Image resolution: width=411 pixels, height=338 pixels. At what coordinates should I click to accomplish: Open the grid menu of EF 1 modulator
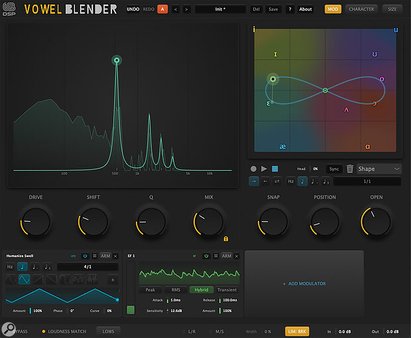pyautogui.click(x=215, y=256)
